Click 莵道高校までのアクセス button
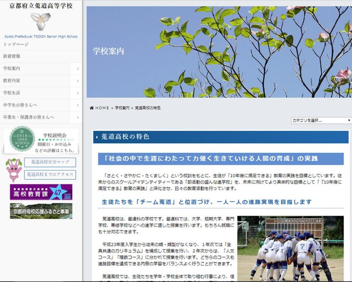 tap(50, 174)
